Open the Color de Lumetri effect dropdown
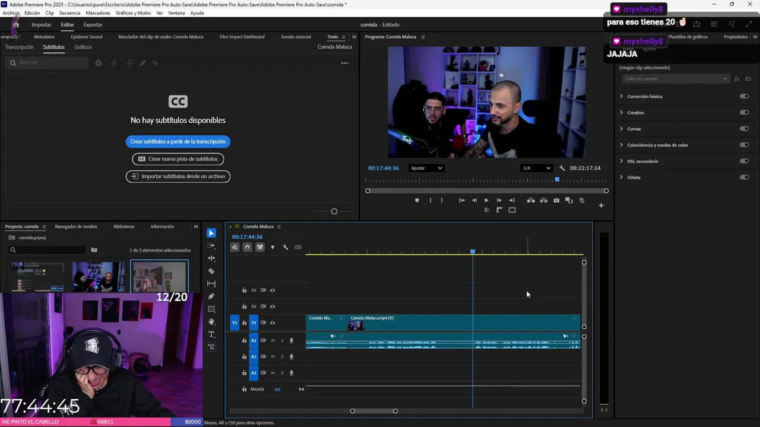The image size is (760, 427). 675,79
